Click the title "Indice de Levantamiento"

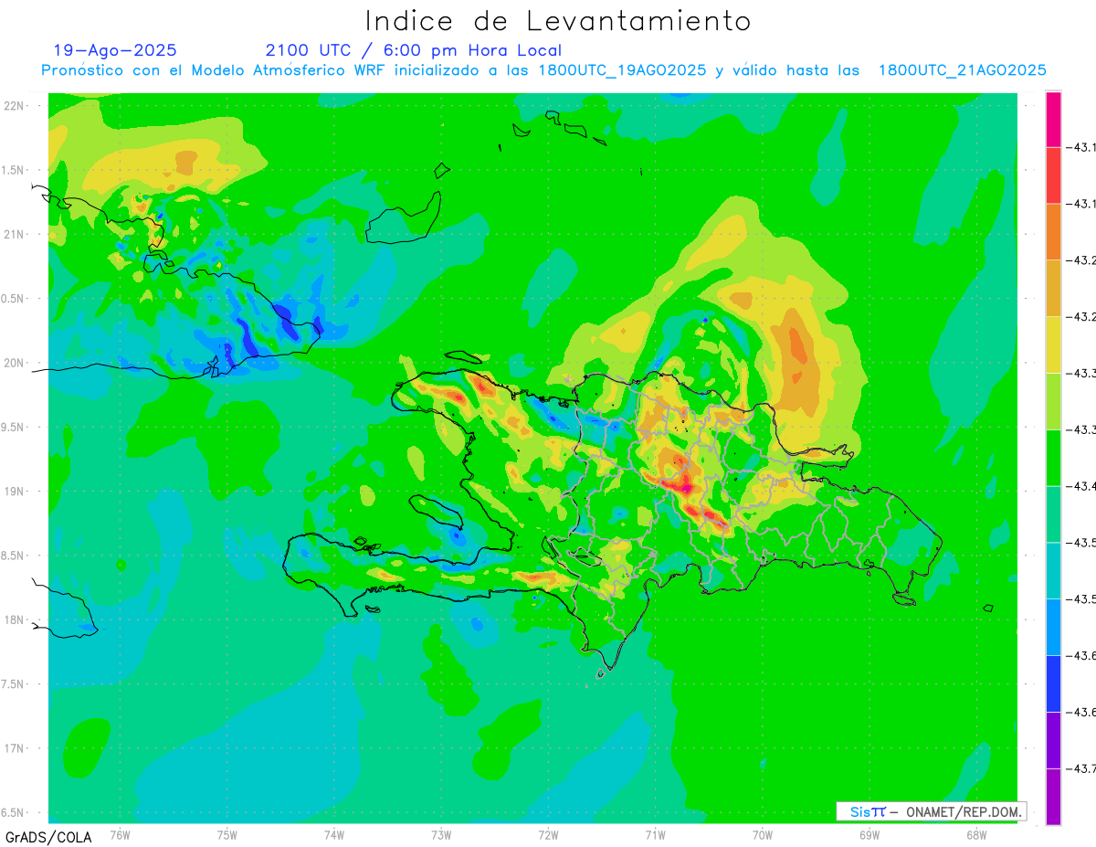558,21
